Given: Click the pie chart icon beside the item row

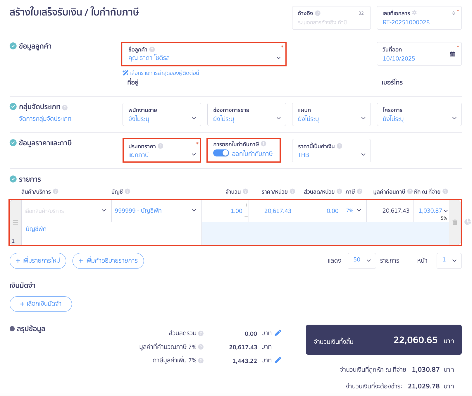Looking at the screenshot, I should pos(468,222).
